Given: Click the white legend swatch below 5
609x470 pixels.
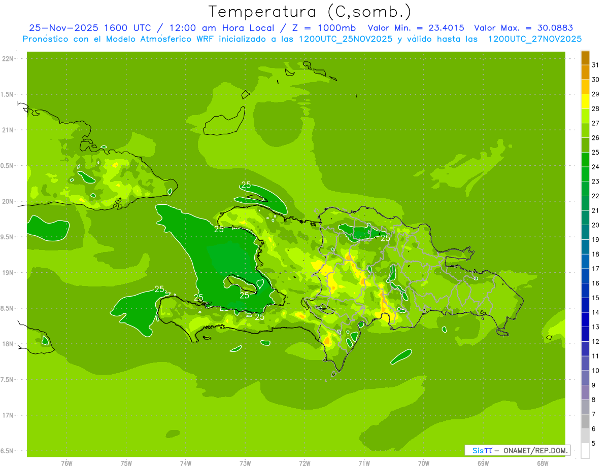Looking at the screenshot, I should 585,451.
